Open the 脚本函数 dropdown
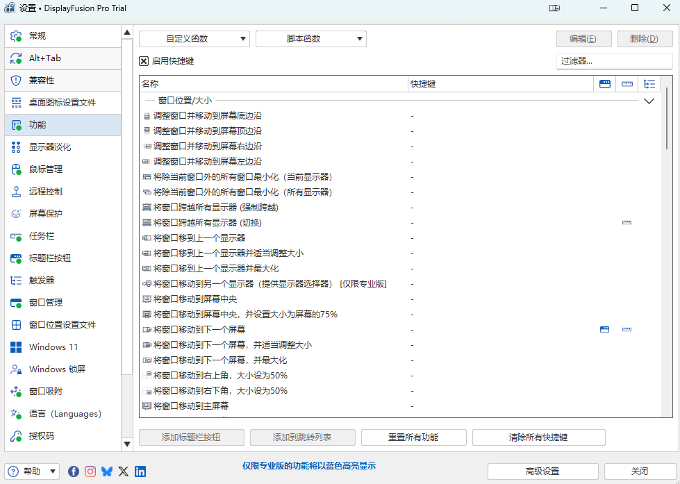The image size is (680, 484). [310, 39]
